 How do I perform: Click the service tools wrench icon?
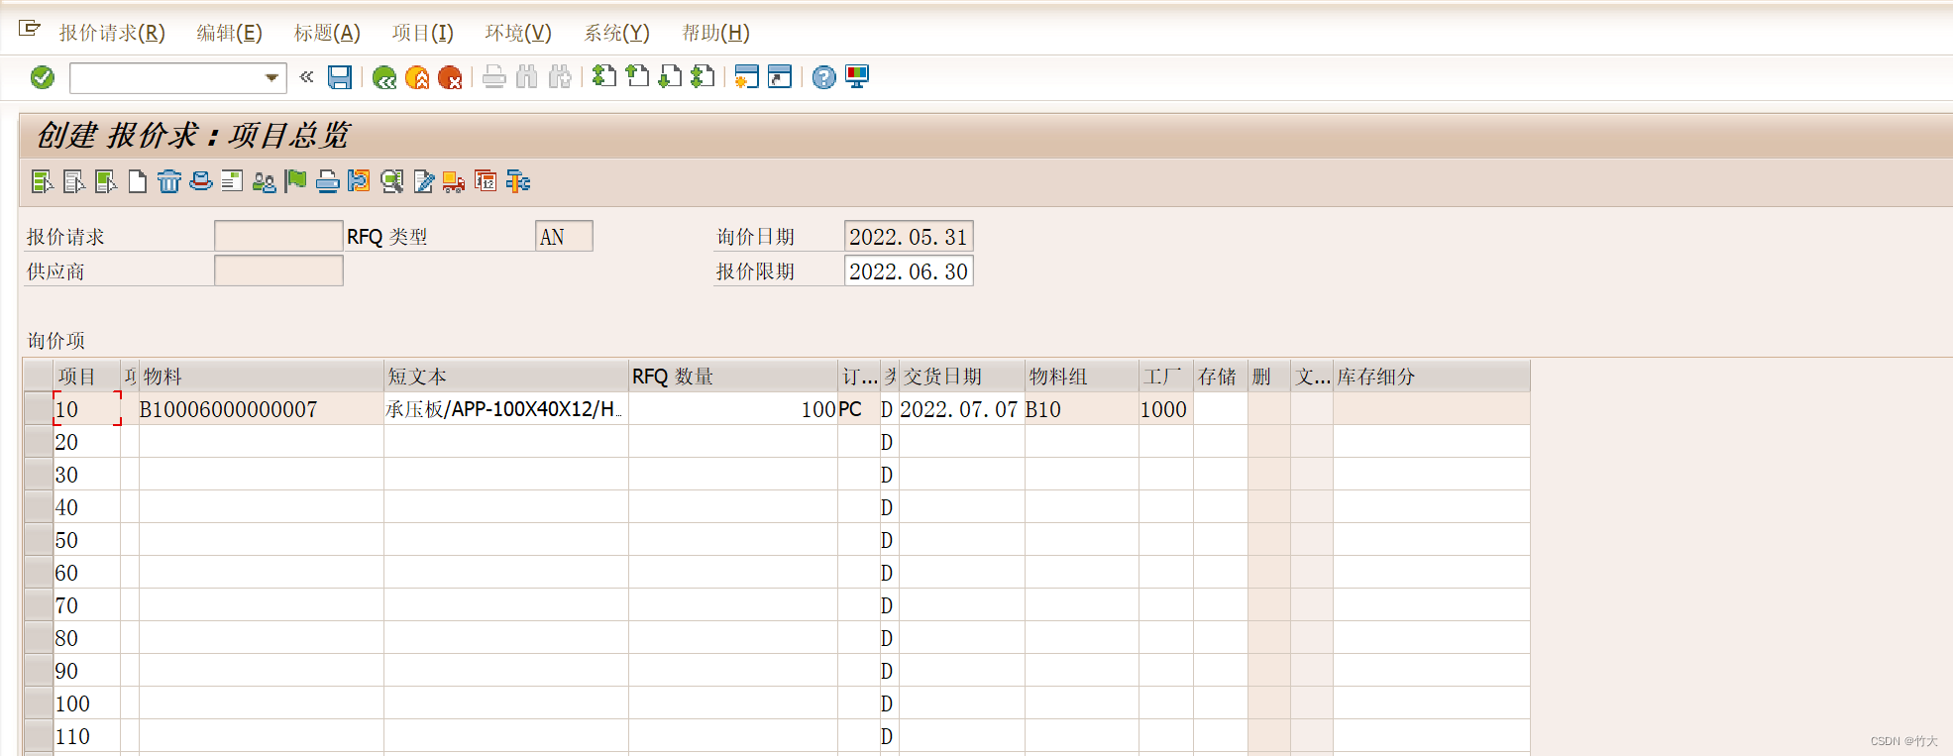coord(517,181)
